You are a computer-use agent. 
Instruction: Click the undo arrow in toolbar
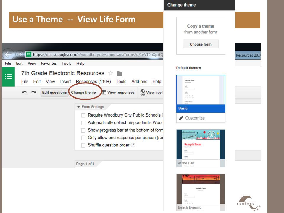25,92
